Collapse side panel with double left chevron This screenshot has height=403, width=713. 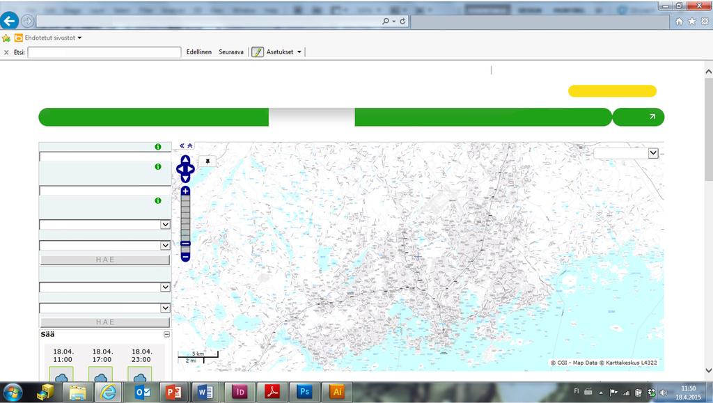182,146
